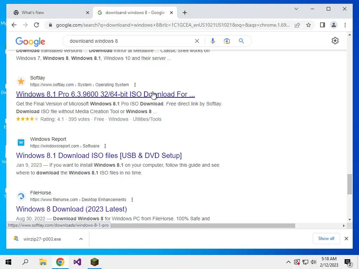Reload the current page
This screenshot has height=269, width=359.
coord(36,25)
